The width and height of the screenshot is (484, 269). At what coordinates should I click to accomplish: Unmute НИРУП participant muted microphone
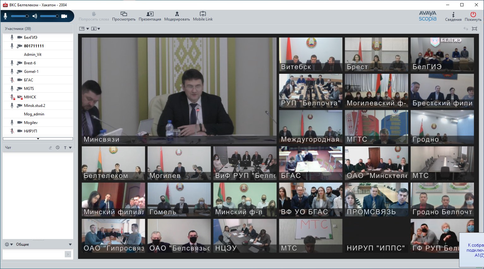[x=12, y=131]
